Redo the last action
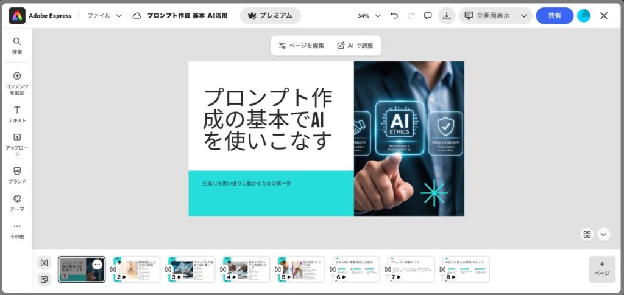624x295 pixels. 411,16
